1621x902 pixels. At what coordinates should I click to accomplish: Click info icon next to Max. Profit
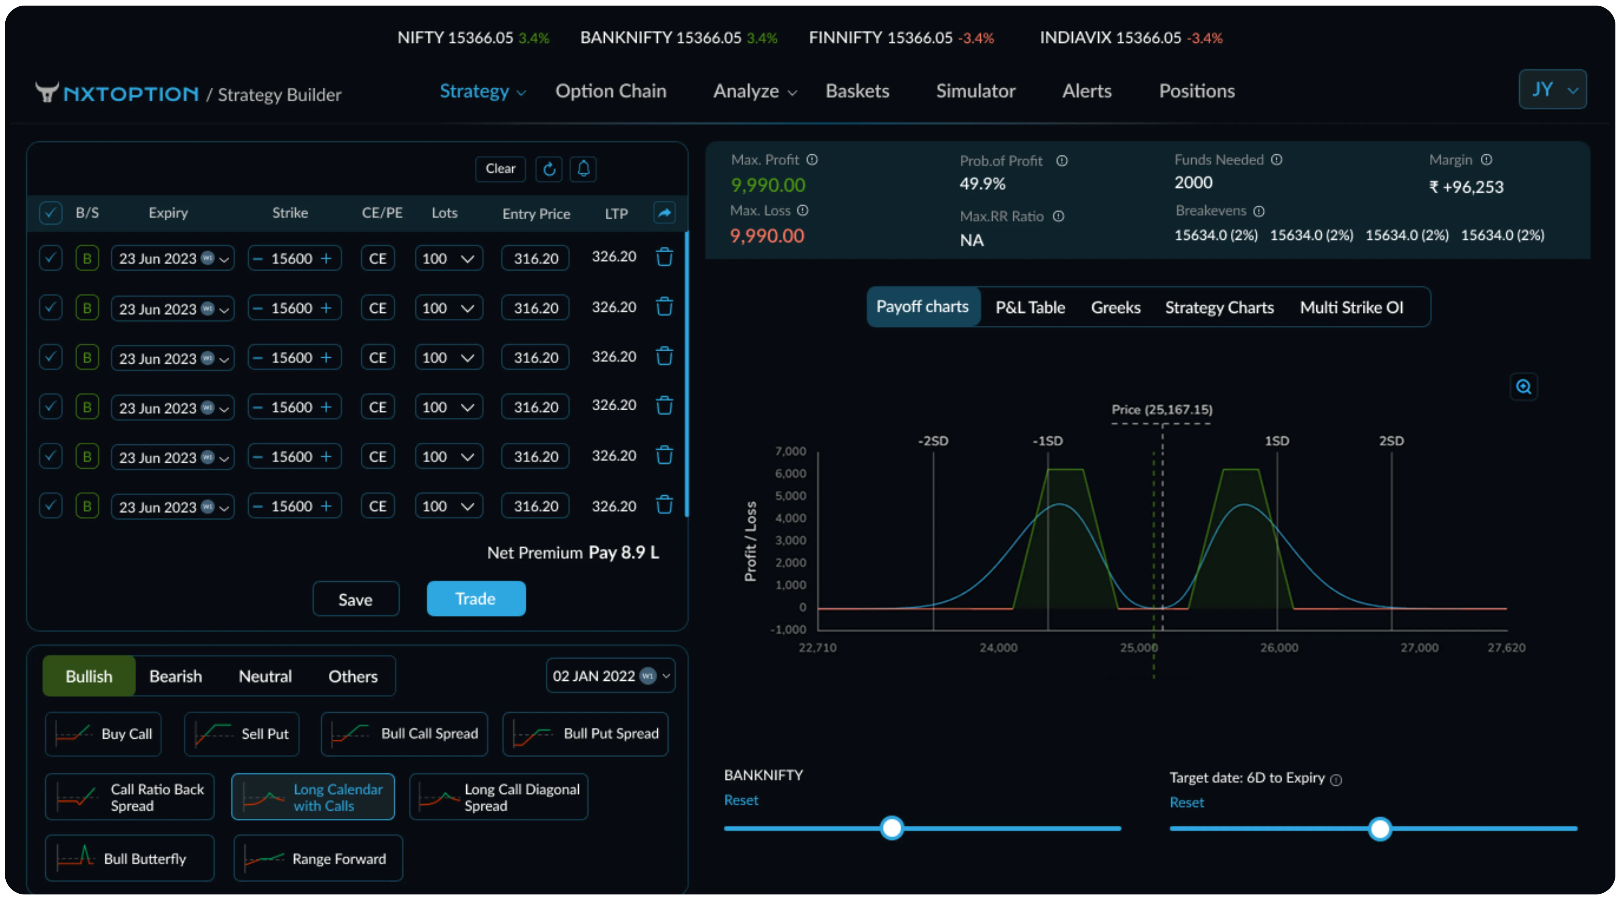812,160
